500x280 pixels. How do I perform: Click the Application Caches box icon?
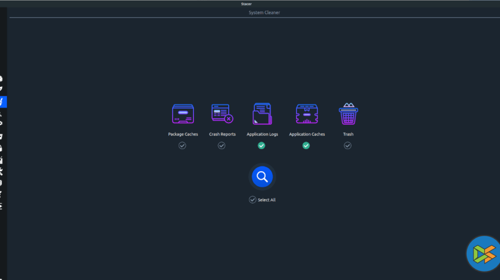pyautogui.click(x=307, y=114)
